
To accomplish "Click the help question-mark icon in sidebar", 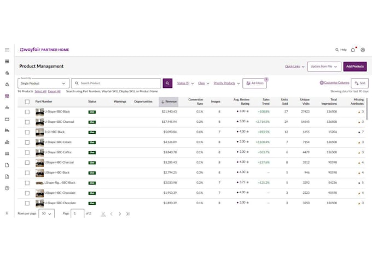I will click(7, 188).
